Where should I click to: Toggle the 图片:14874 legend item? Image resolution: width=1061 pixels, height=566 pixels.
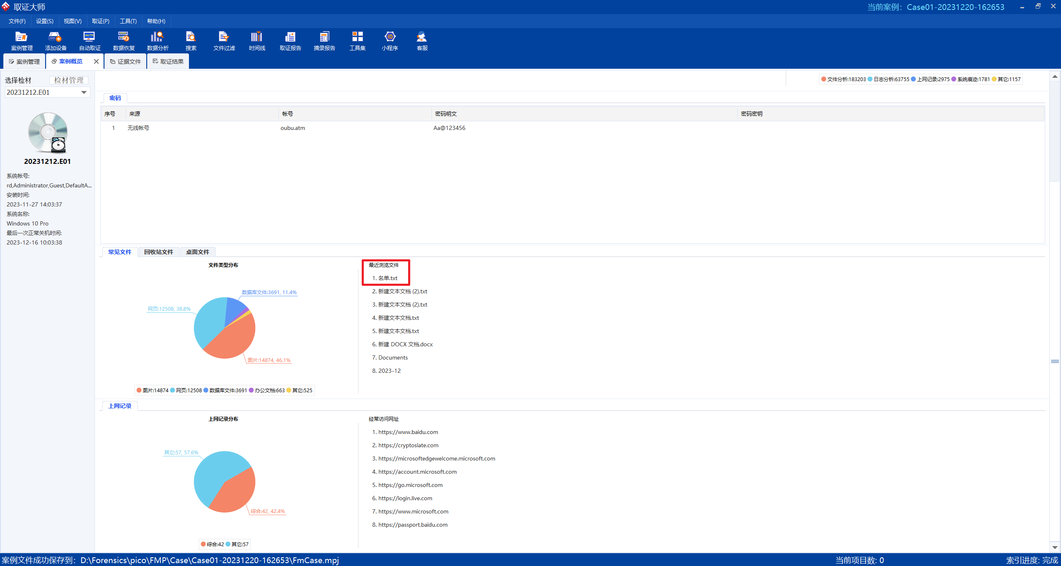pos(153,390)
